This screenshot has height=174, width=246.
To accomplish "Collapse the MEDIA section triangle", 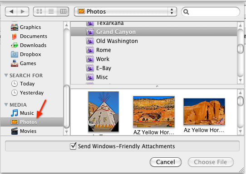I will click(6, 104).
